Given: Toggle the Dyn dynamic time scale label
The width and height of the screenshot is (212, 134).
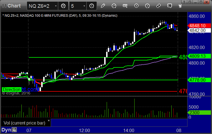Looking at the screenshot, I should coord(6,130).
